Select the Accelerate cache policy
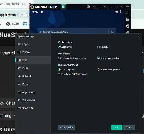 pyautogui.click(x=65, y=47)
